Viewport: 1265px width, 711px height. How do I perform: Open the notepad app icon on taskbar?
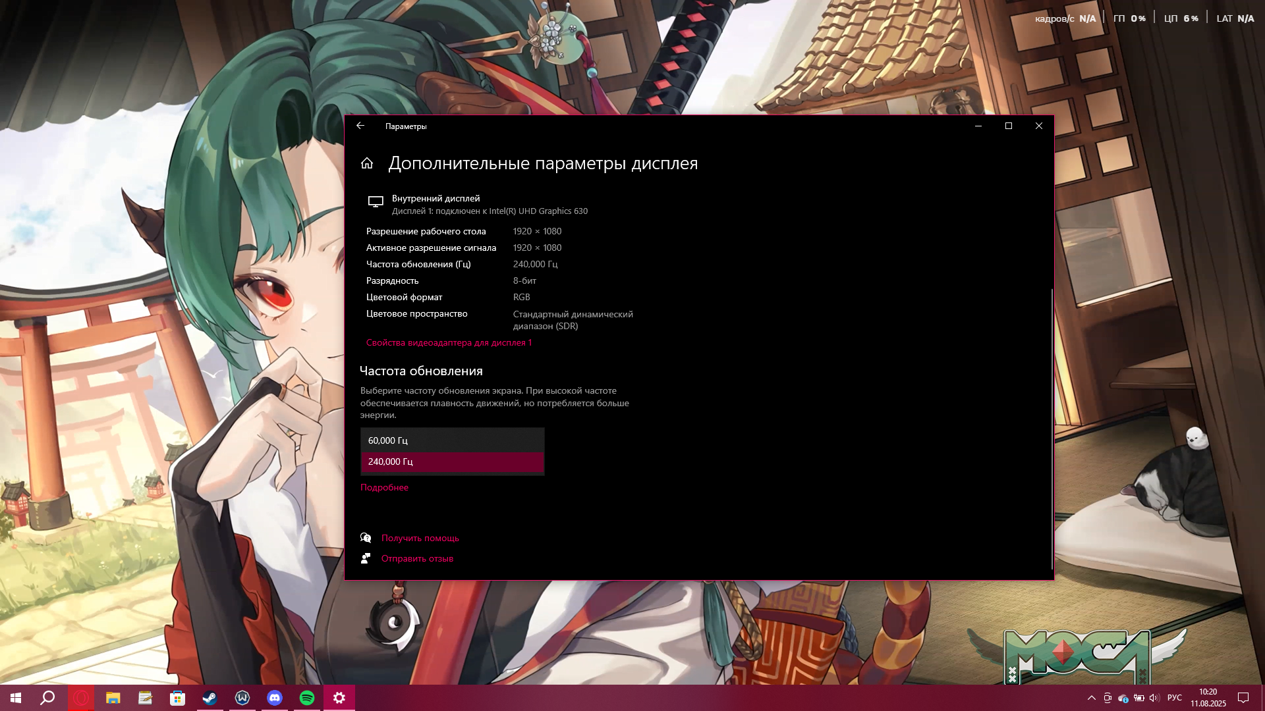tap(146, 698)
